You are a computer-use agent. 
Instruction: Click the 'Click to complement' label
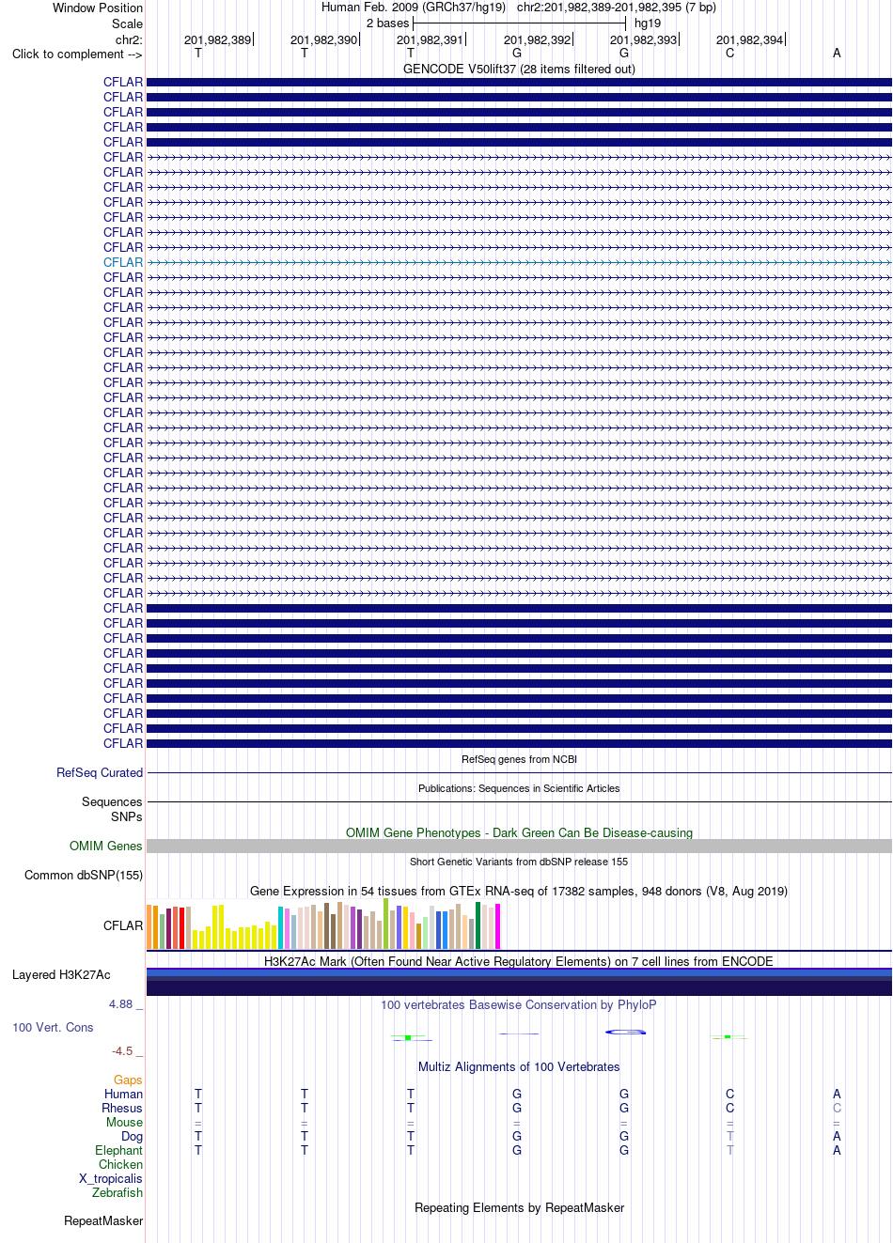click(77, 54)
